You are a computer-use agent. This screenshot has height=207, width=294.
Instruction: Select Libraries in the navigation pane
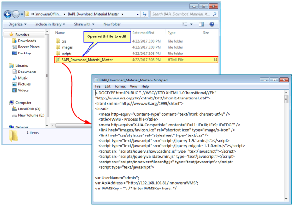point(19,65)
